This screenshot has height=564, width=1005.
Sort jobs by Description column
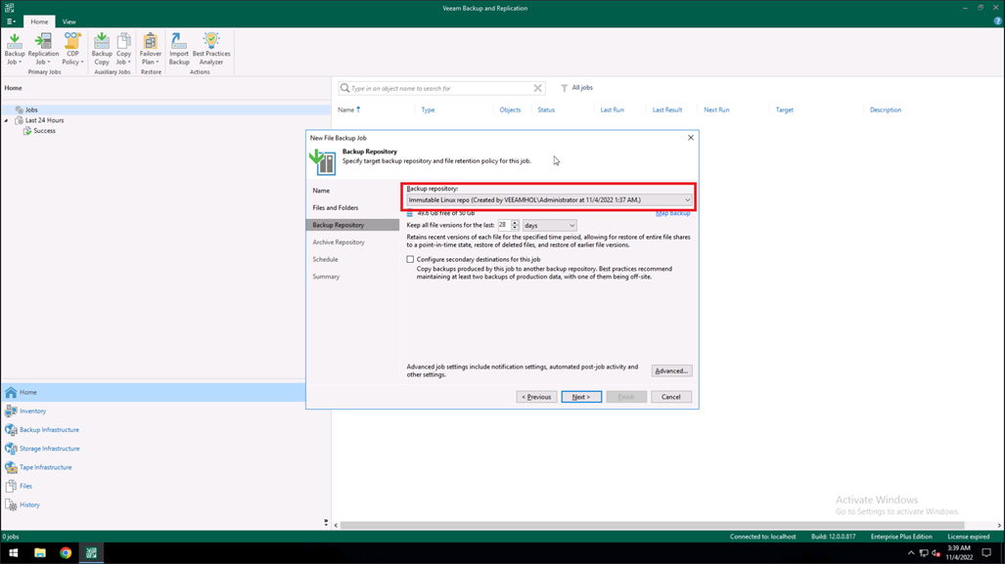click(886, 110)
